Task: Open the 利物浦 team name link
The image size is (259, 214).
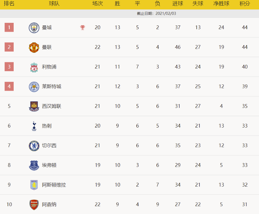Action: [x=49, y=67]
